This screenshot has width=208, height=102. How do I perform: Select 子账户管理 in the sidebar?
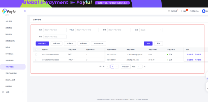(x=13, y=67)
